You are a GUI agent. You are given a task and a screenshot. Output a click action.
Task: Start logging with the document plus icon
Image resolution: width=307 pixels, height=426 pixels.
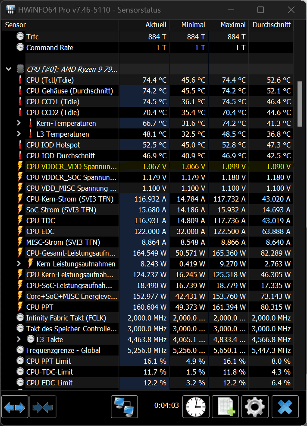click(226, 407)
